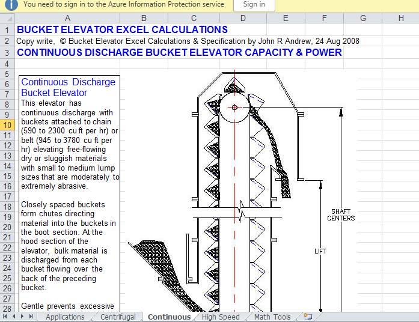The image size is (419, 322).
Task: Open the High Speed sheet tab
Action: [x=221, y=317]
